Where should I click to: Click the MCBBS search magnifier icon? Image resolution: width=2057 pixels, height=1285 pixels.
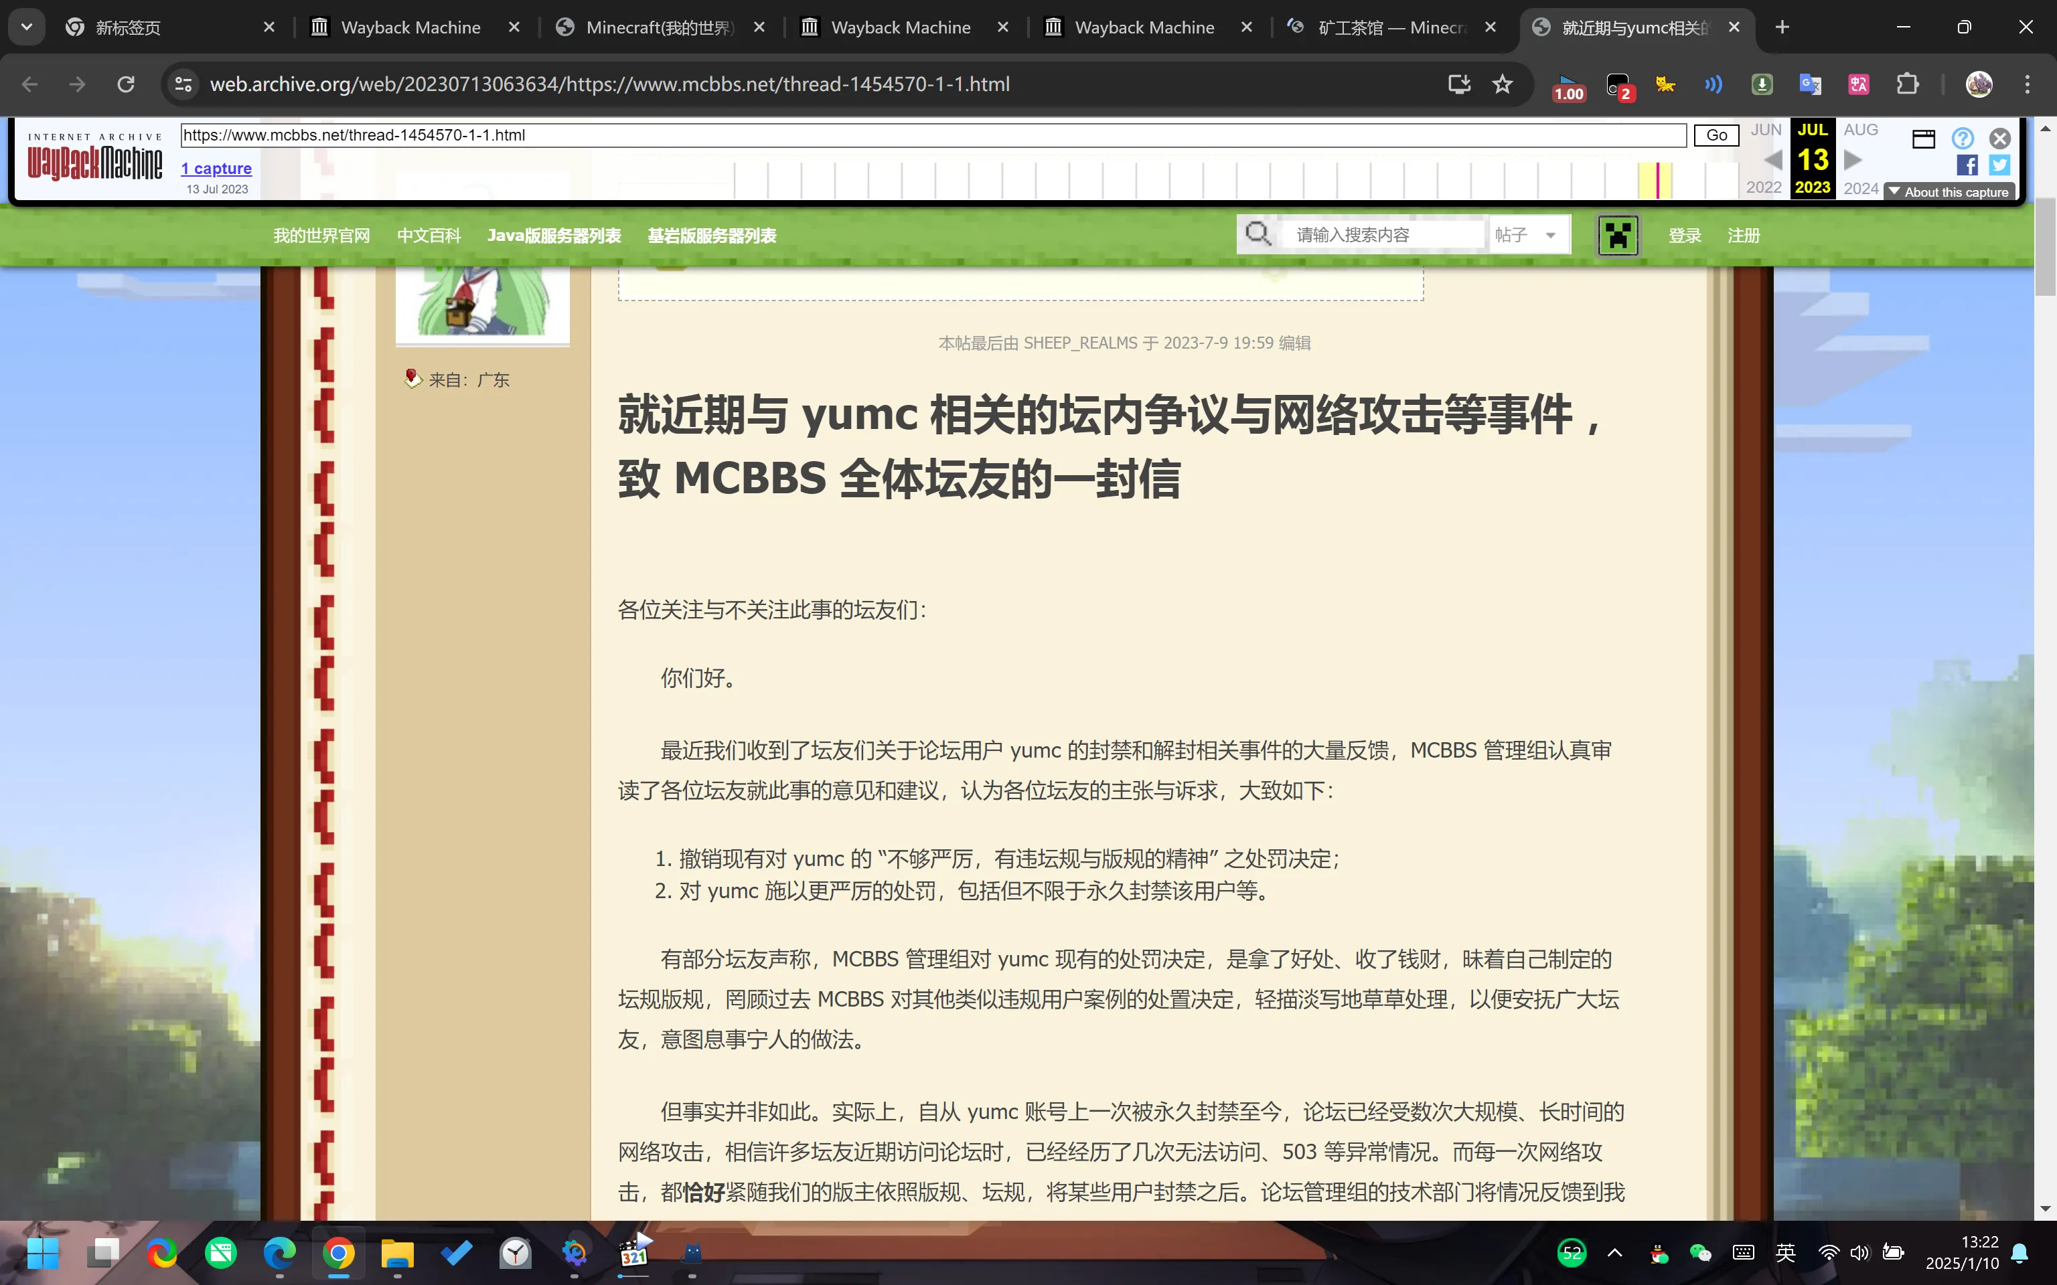(1258, 234)
